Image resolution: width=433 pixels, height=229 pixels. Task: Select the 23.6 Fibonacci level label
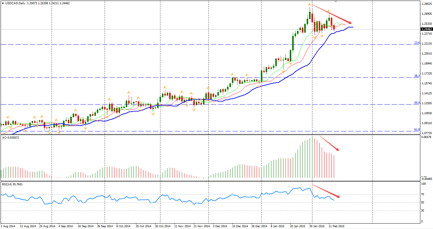(x=417, y=43)
